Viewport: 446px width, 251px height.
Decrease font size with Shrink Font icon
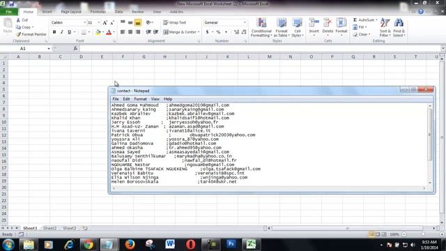(112, 22)
